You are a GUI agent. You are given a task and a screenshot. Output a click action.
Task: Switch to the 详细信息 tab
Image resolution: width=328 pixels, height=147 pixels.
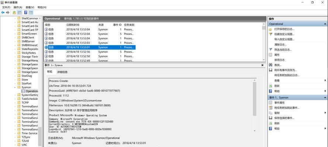tap(62, 72)
